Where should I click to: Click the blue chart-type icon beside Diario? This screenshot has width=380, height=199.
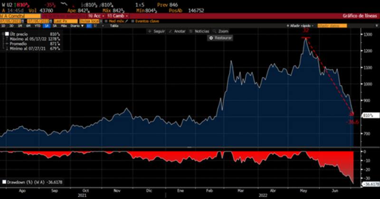[88, 26]
